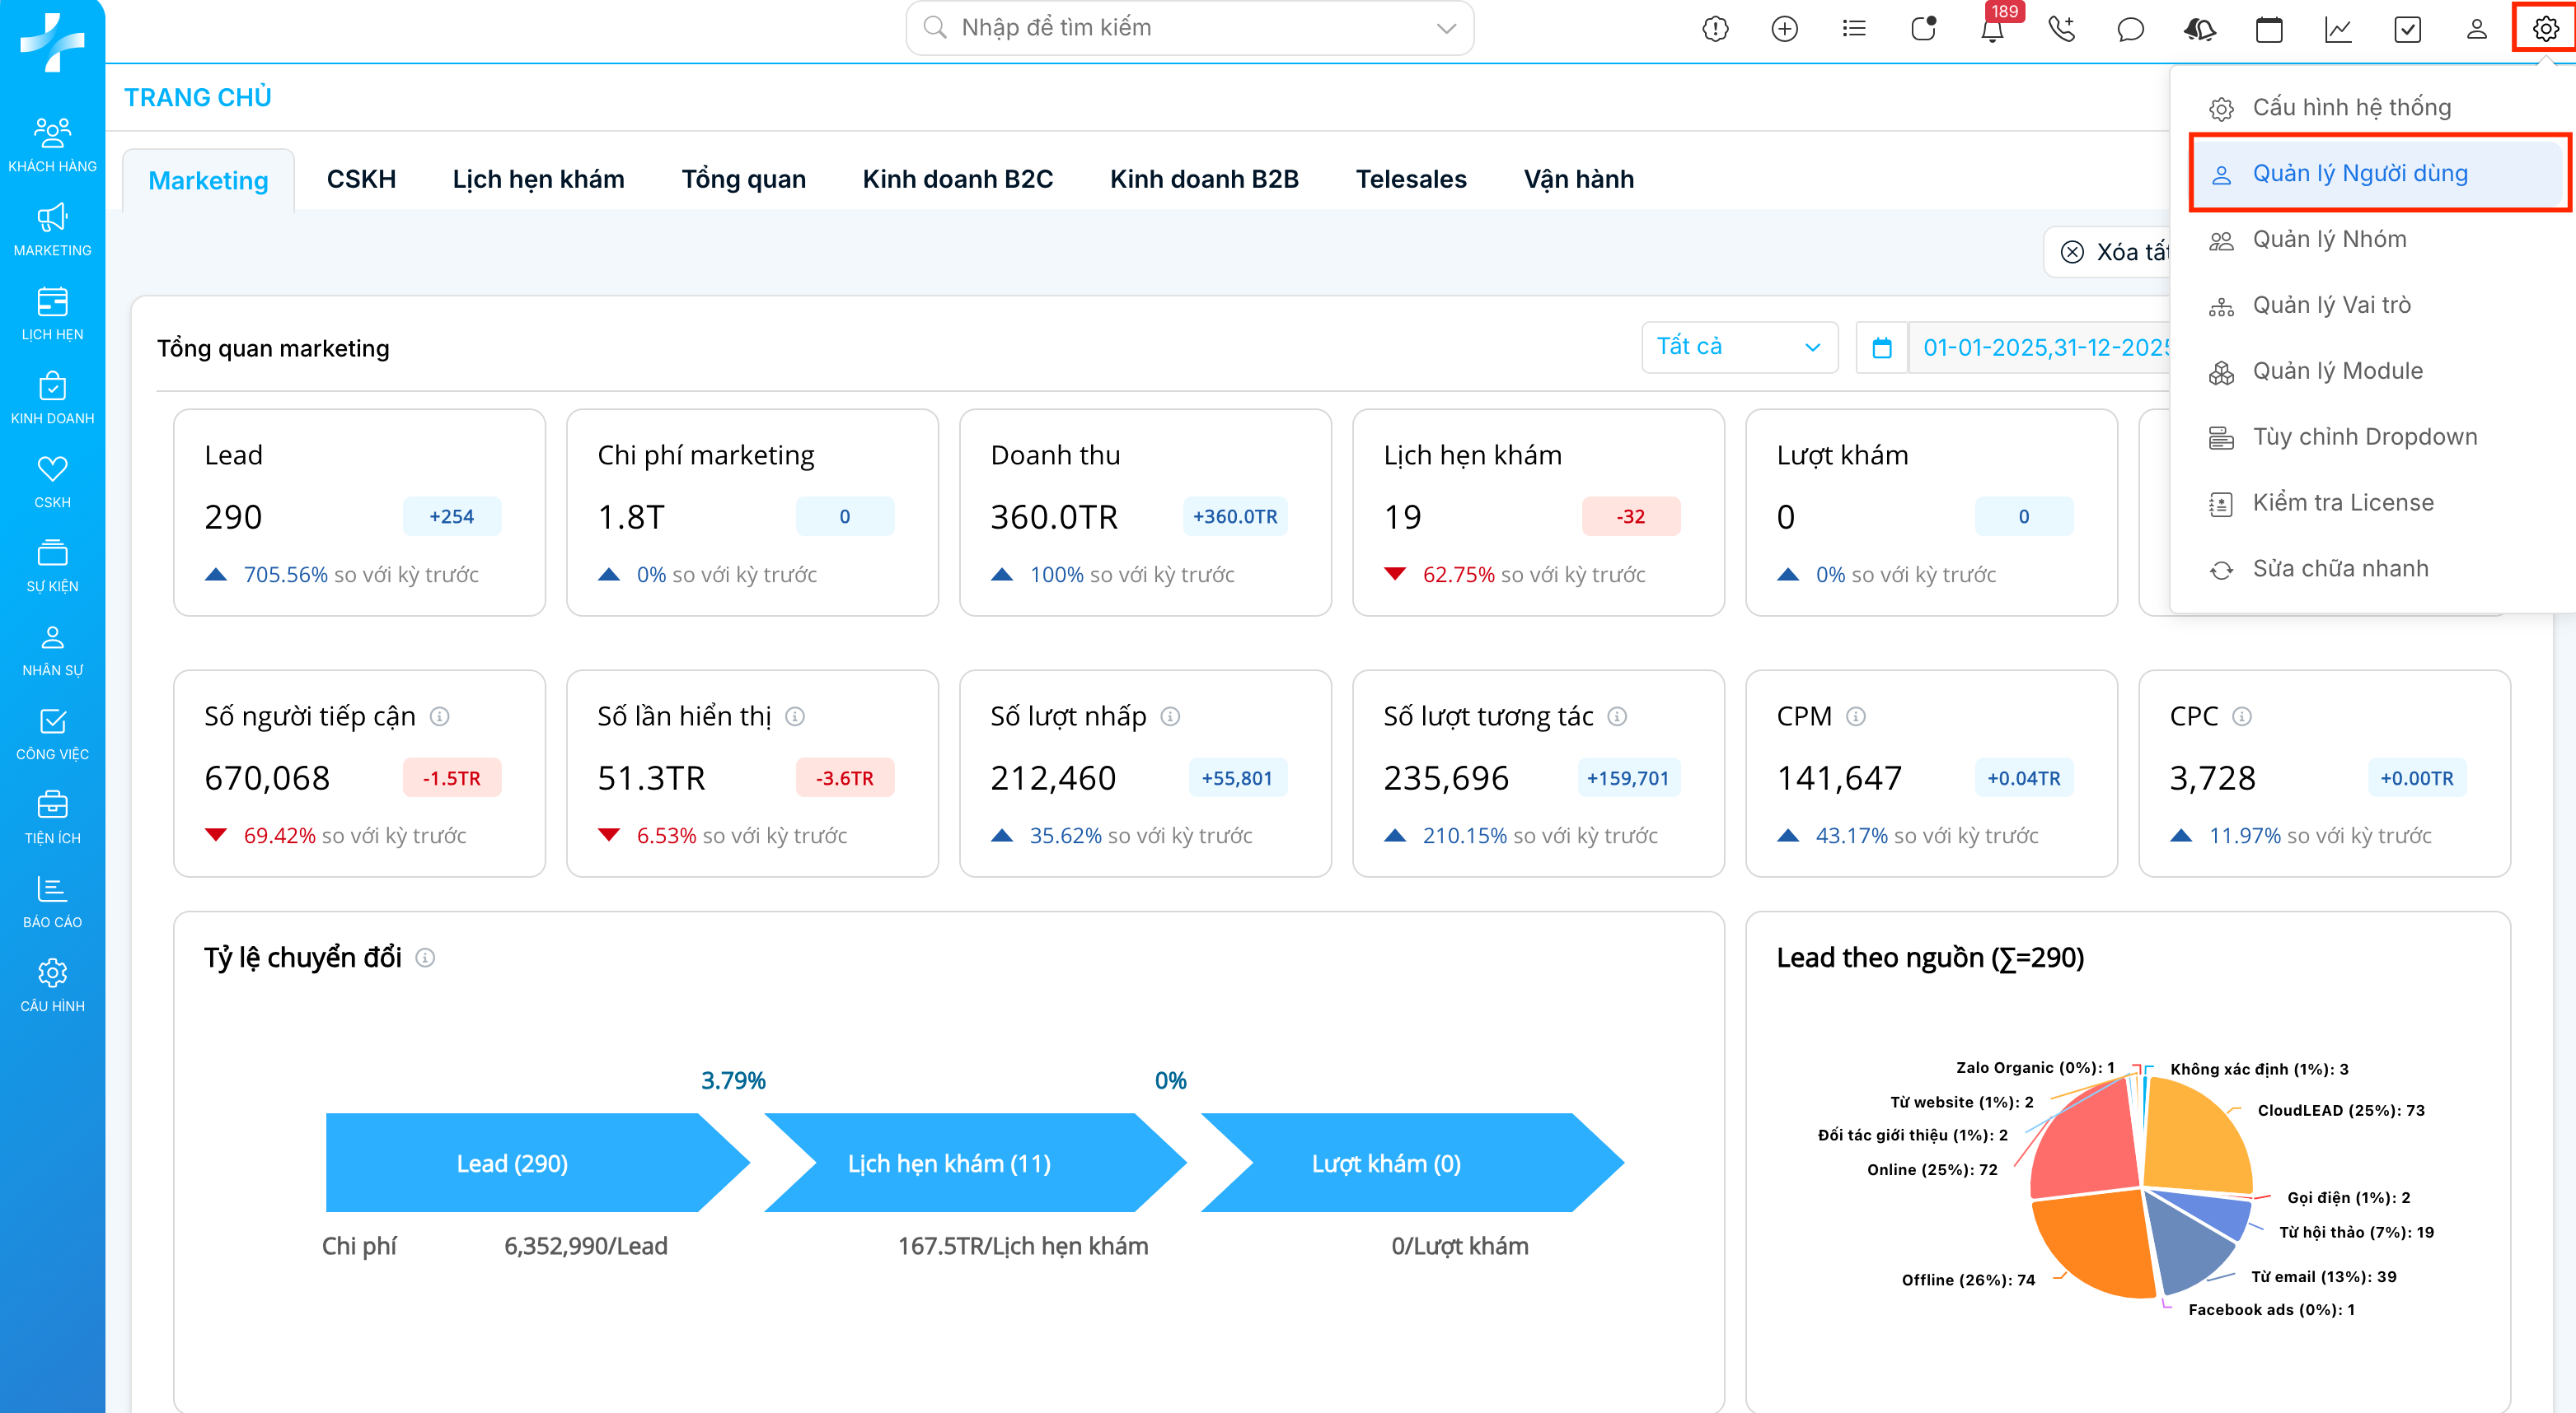
Task: Open the notifications bell icon
Action: pyautogui.click(x=1991, y=30)
